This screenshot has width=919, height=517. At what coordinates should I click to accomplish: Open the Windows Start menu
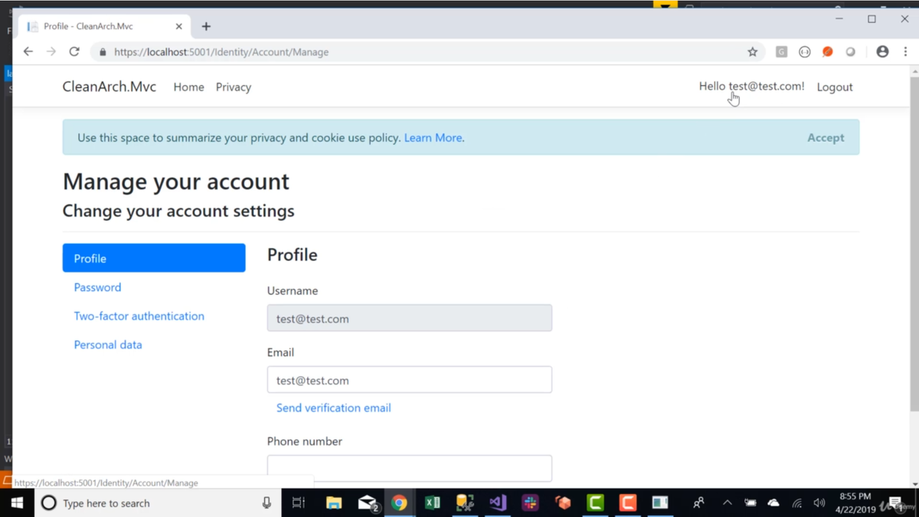coord(17,503)
